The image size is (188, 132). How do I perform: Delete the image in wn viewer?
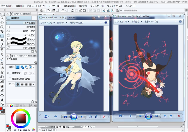click(104, 117)
